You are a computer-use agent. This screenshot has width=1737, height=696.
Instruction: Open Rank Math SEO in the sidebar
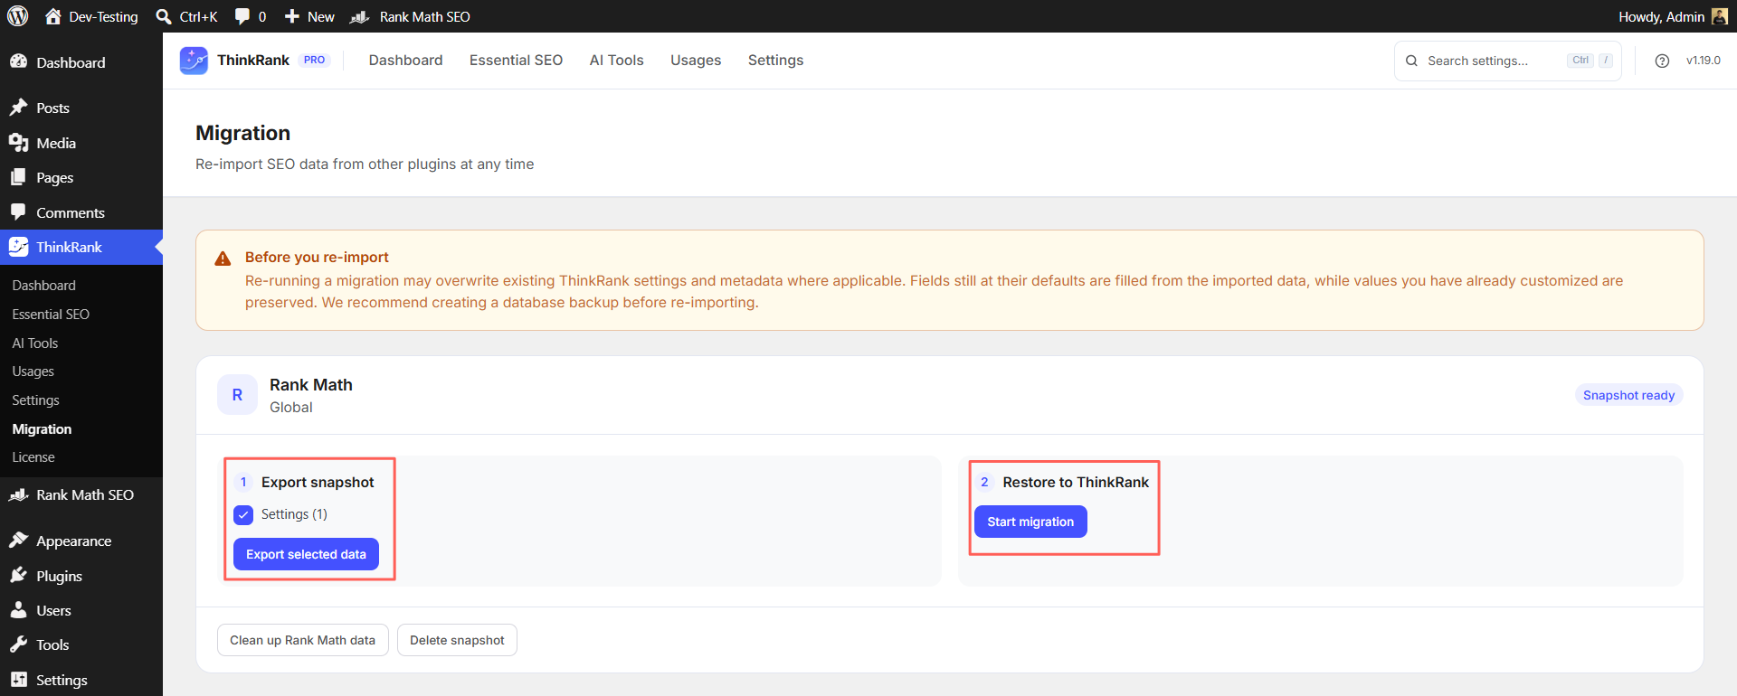(81, 494)
